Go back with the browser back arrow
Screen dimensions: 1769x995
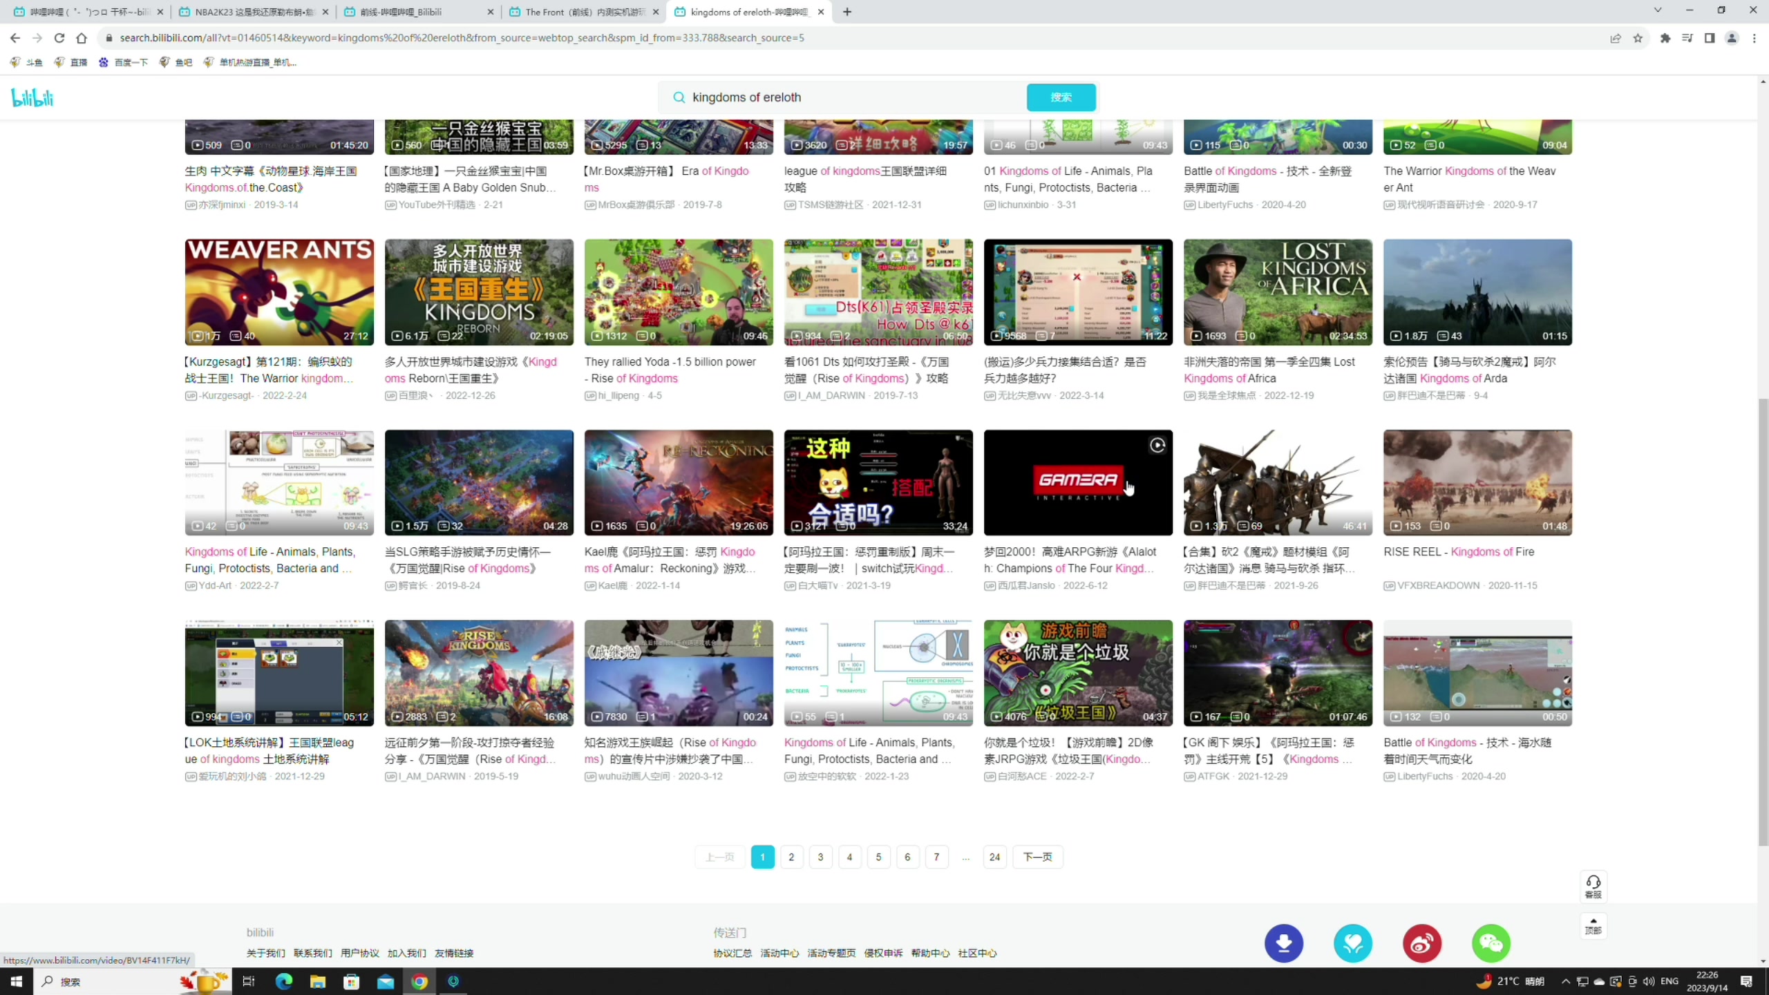pyautogui.click(x=15, y=38)
